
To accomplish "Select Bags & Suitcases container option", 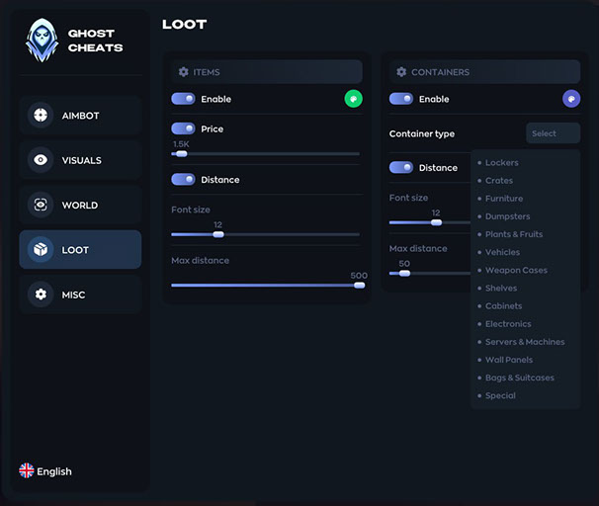I will click(x=519, y=378).
